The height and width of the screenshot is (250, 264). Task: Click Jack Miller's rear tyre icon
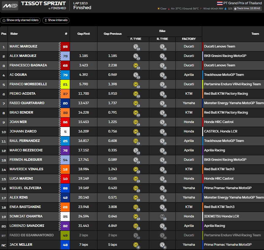click(x=162, y=245)
